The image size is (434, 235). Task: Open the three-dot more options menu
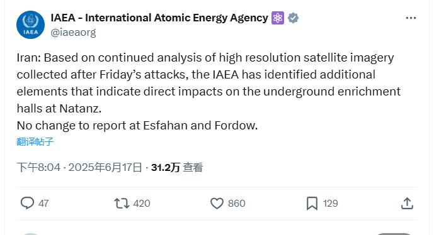[411, 18]
